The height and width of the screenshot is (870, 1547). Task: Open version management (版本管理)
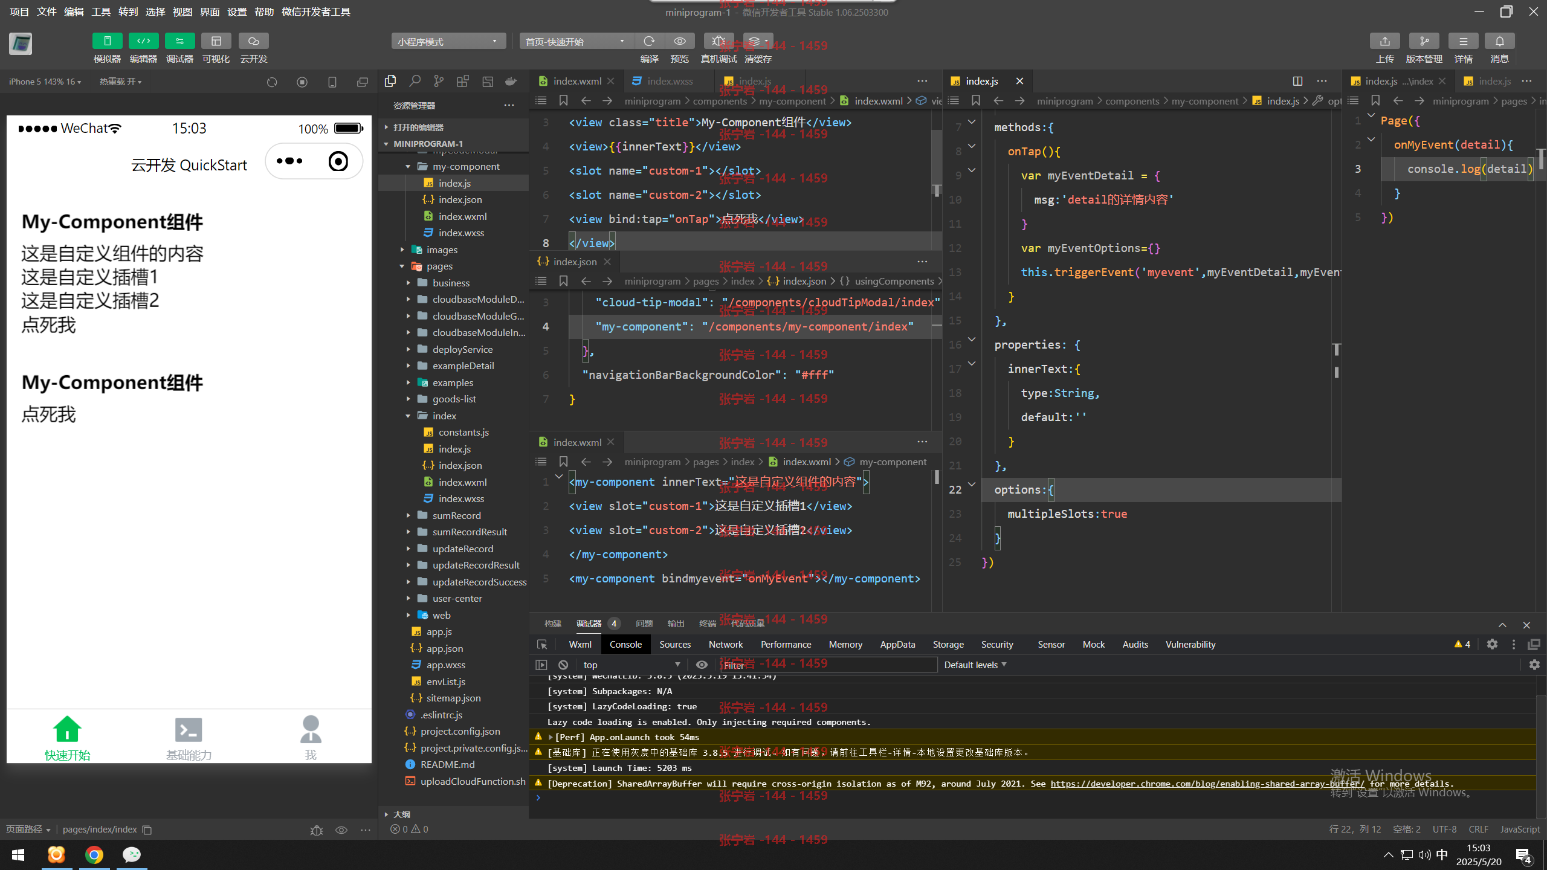pyautogui.click(x=1424, y=41)
